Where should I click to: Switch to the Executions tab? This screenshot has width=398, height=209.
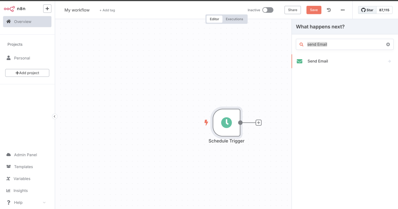(234, 19)
